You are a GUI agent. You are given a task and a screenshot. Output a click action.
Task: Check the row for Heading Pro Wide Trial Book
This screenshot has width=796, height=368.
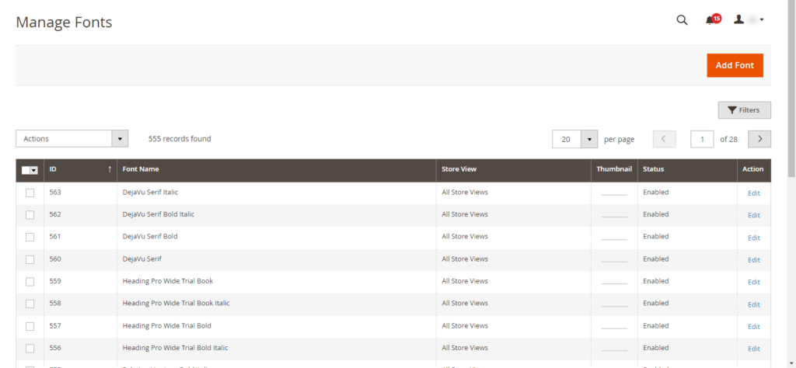[x=30, y=282]
